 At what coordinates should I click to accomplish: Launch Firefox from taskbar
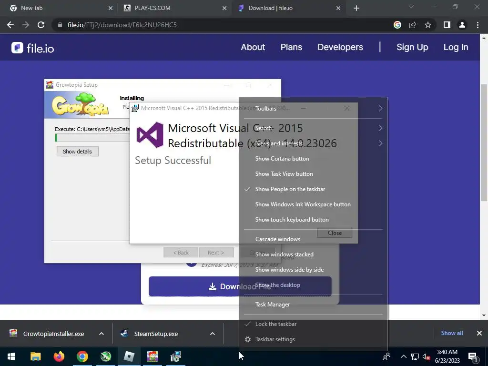click(x=59, y=356)
